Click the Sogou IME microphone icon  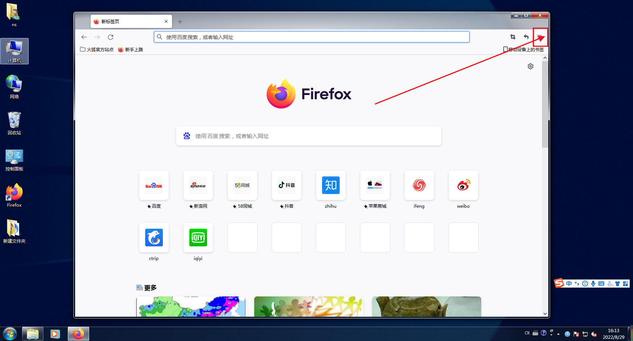point(593,284)
